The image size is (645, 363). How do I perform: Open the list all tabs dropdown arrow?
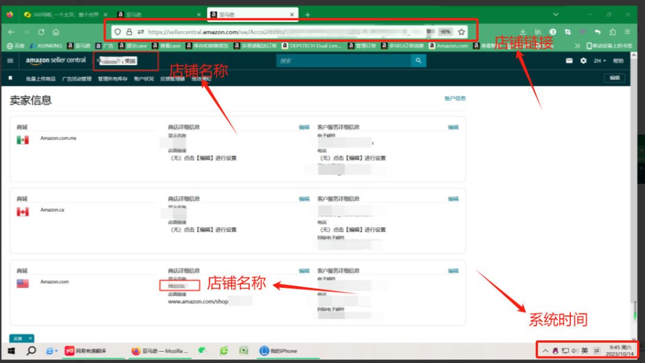pos(556,14)
